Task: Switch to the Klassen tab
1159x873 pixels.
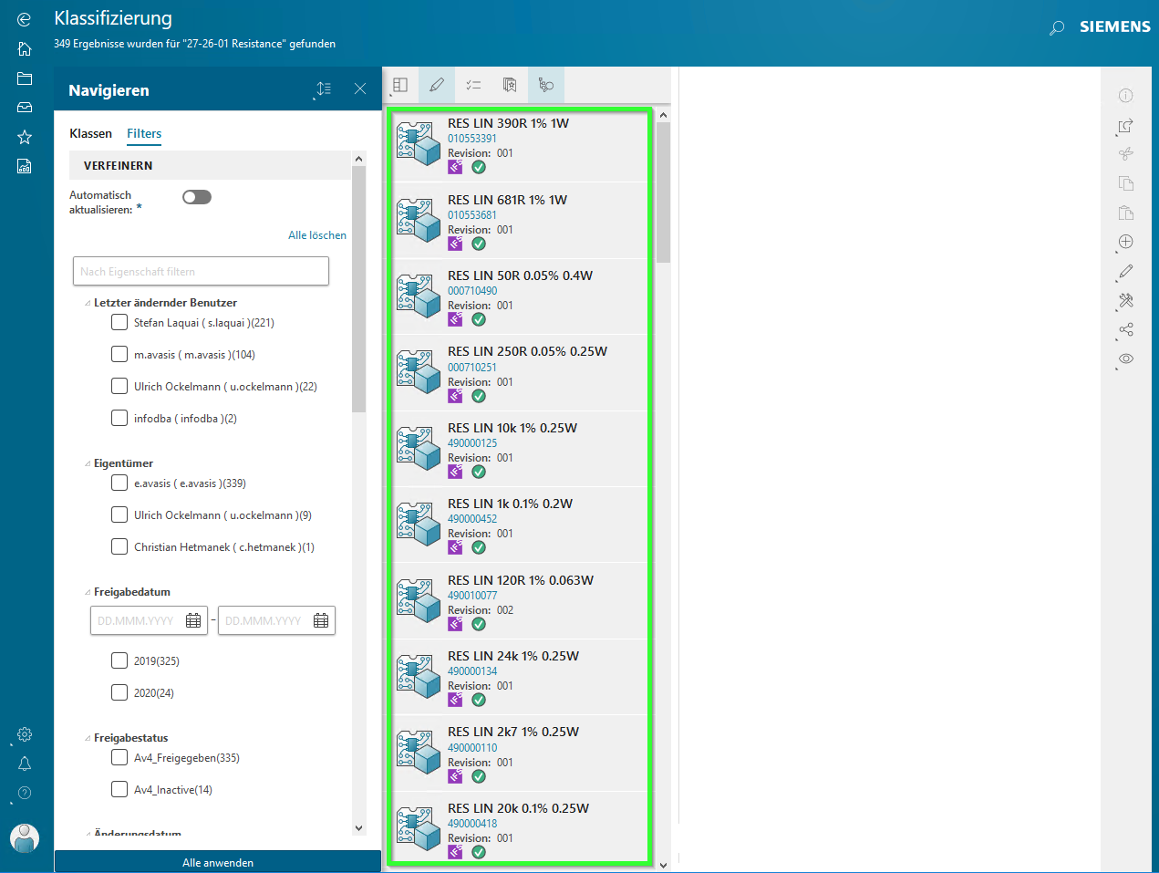Action: [x=90, y=133]
